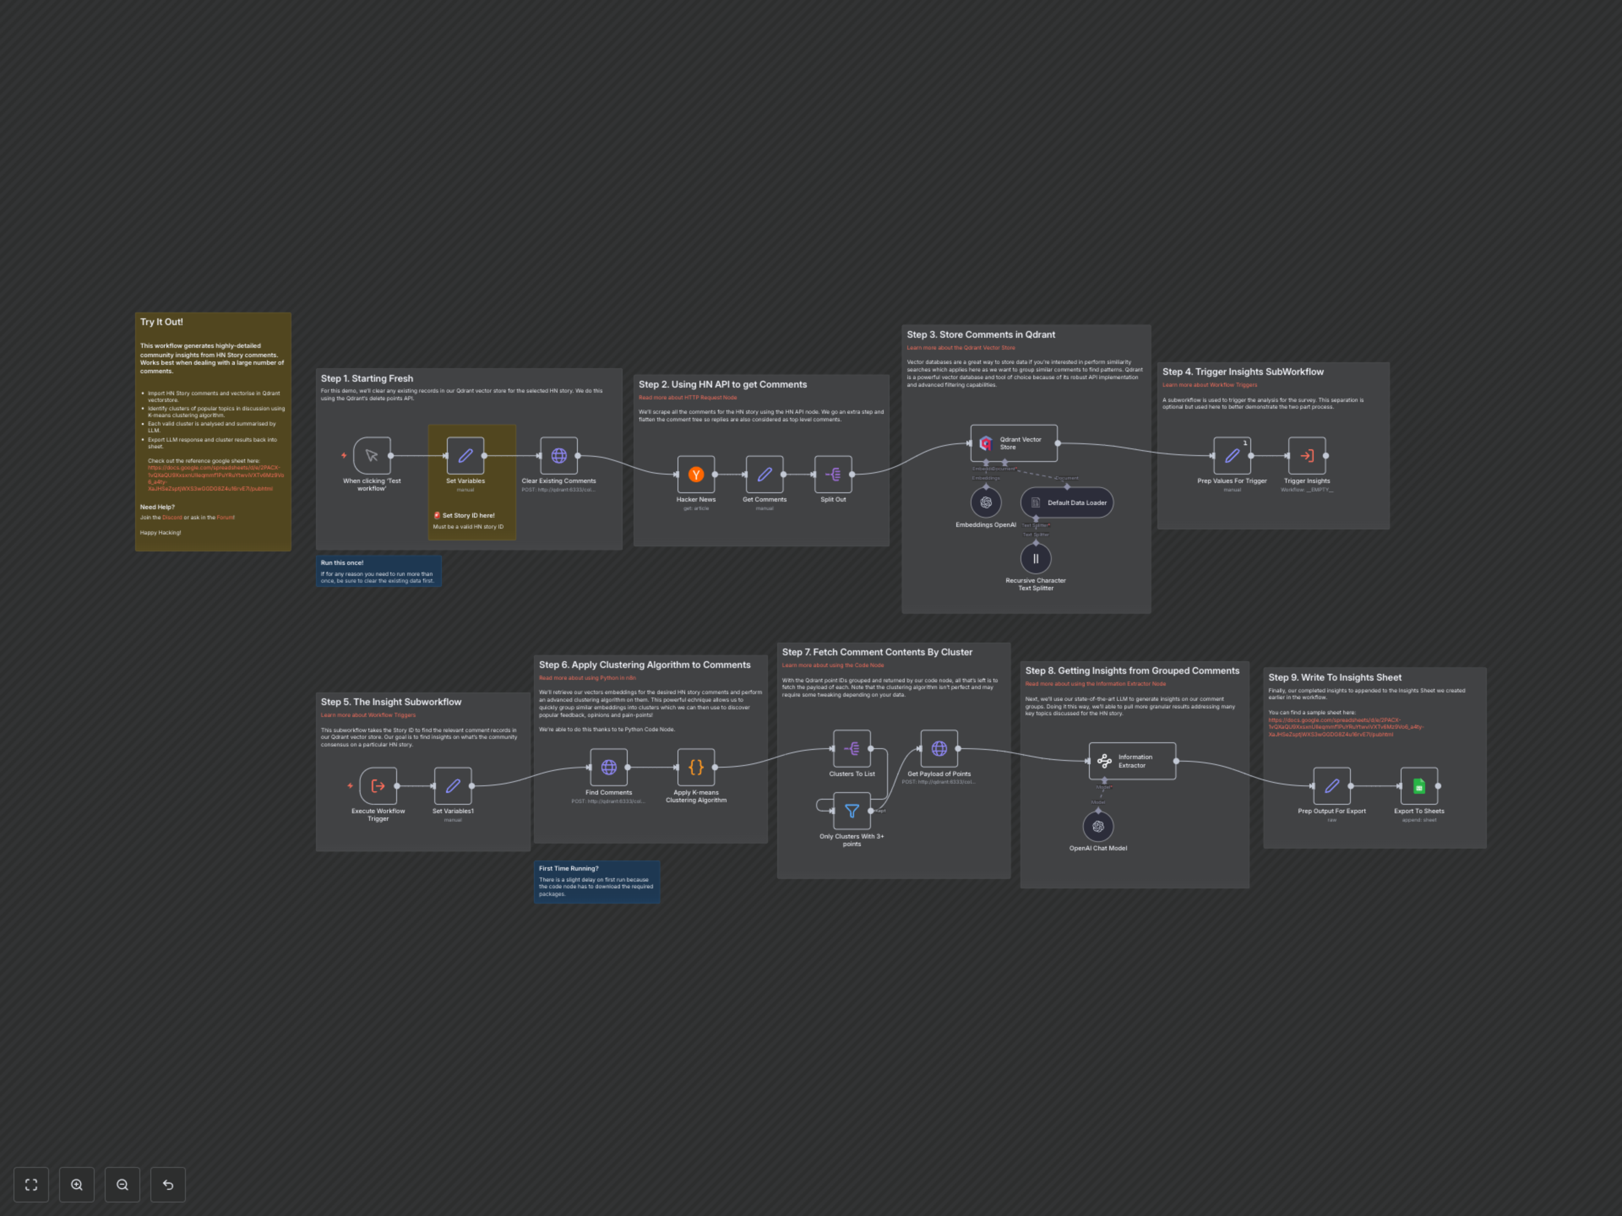This screenshot has width=1622, height=1216.
Task: Reset the canvas view with the back arrow
Action: [x=167, y=1184]
